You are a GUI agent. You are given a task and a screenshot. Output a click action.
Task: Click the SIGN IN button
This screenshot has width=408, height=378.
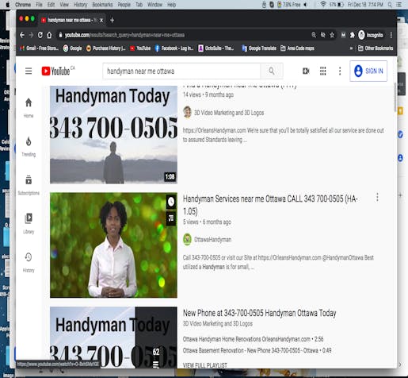click(x=368, y=71)
